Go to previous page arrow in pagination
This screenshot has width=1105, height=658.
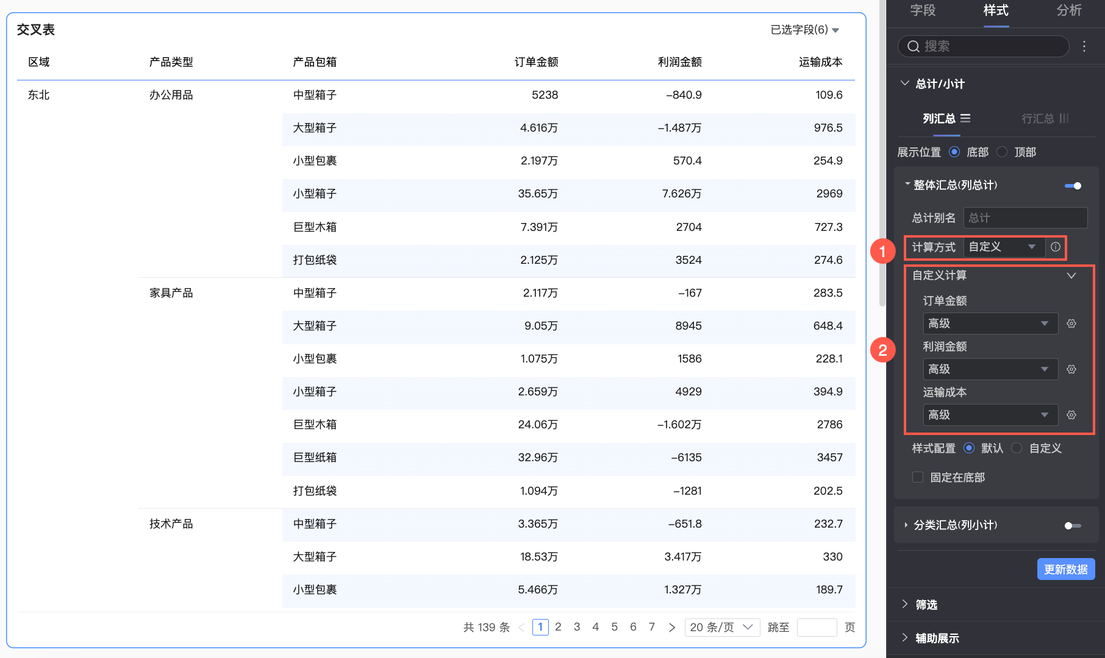click(521, 627)
